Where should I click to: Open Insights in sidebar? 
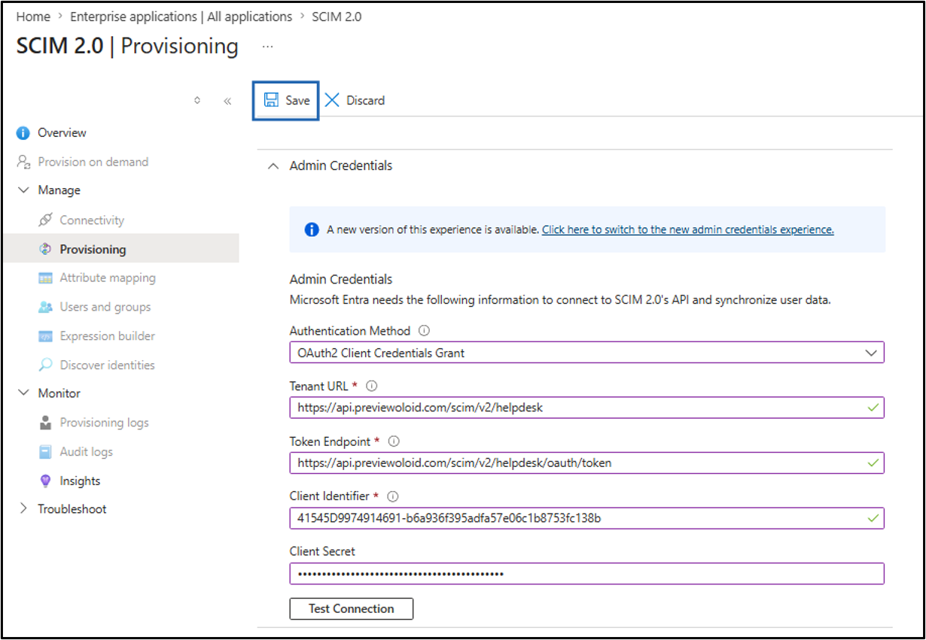80,481
